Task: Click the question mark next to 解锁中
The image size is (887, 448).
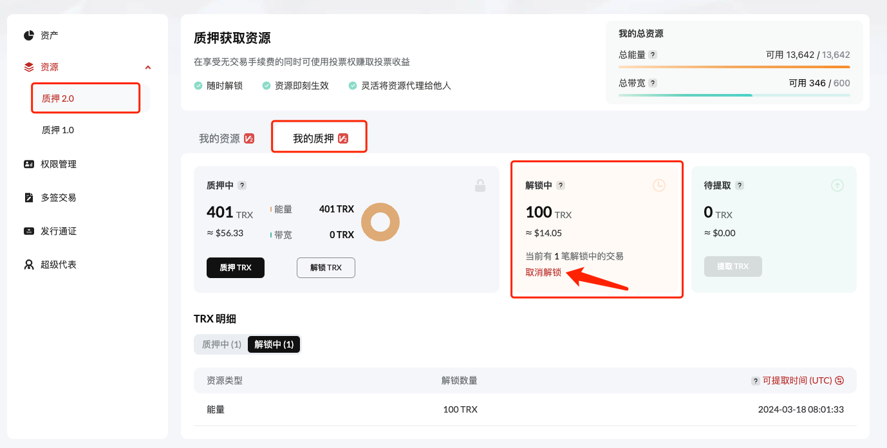Action: point(561,185)
